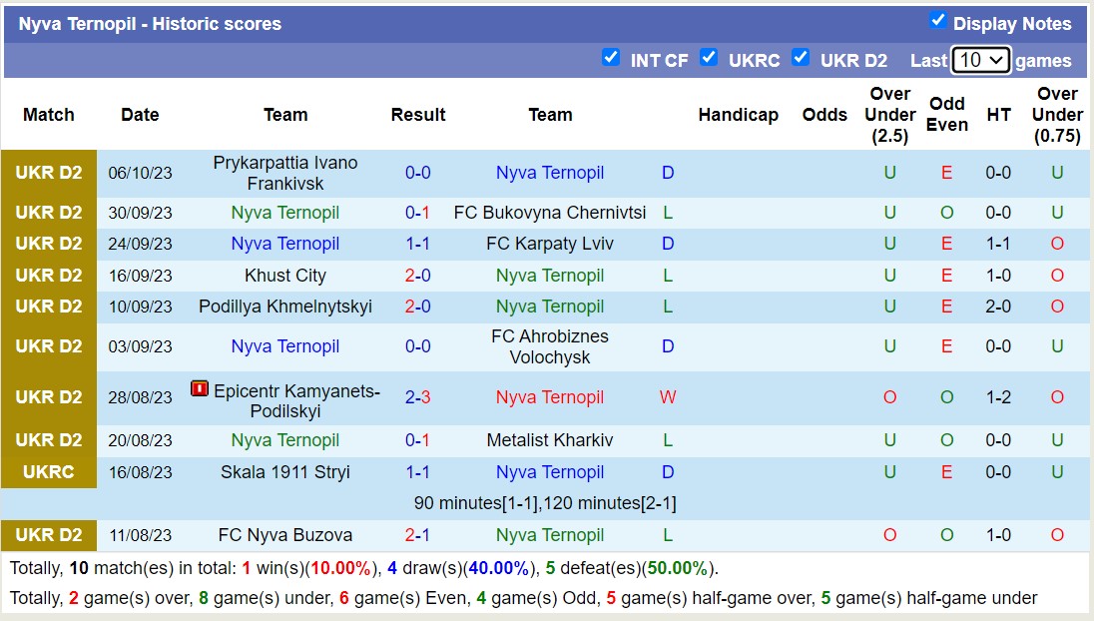Click the UKRC league badge for the Skala match

point(48,472)
